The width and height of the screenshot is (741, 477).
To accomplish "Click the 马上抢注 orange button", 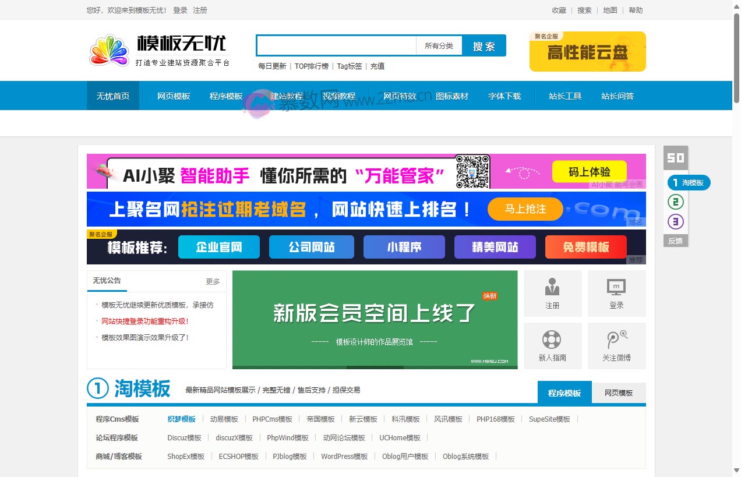I will point(525,209).
